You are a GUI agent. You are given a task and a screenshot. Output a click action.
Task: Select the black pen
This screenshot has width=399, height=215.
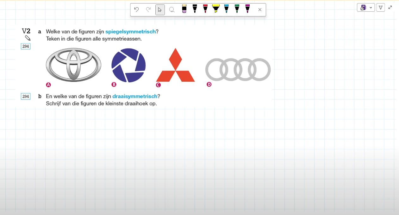tap(195, 9)
